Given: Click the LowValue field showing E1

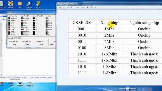Looking at the screenshot, I should click(x=17, y=41).
